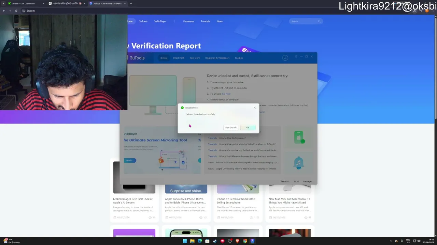Reload the 3u.com page
Screen dimensions: 437x245
[x=16, y=11]
